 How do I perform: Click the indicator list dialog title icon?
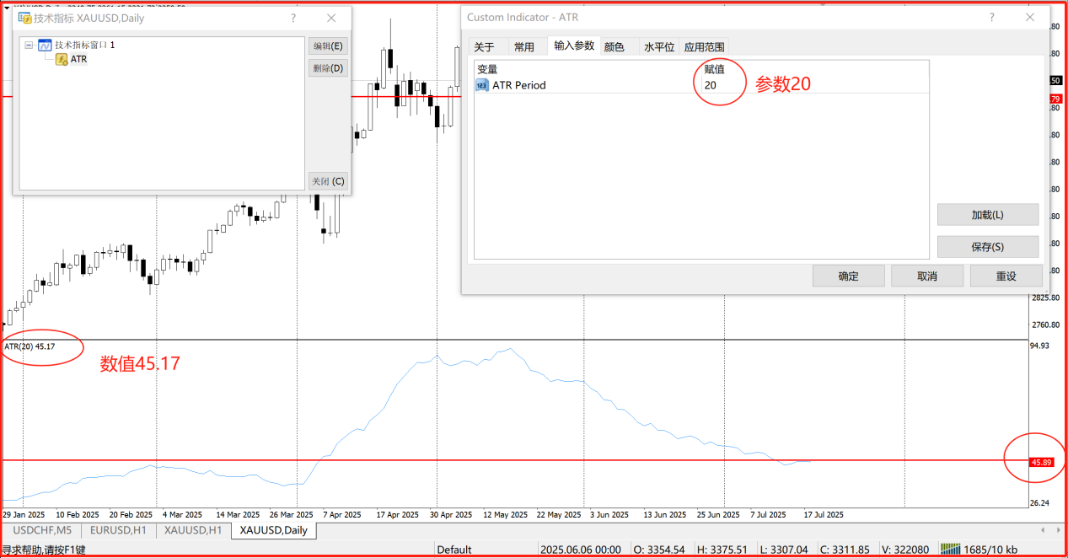point(24,18)
